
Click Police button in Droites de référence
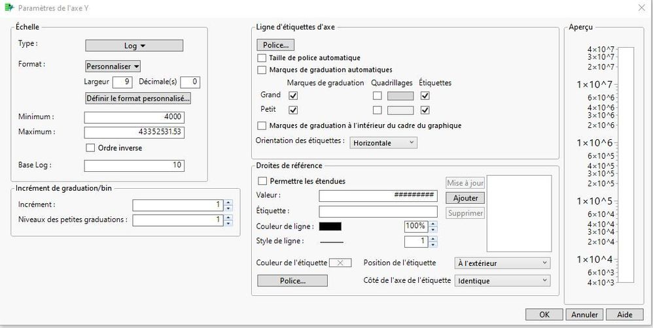292,280
